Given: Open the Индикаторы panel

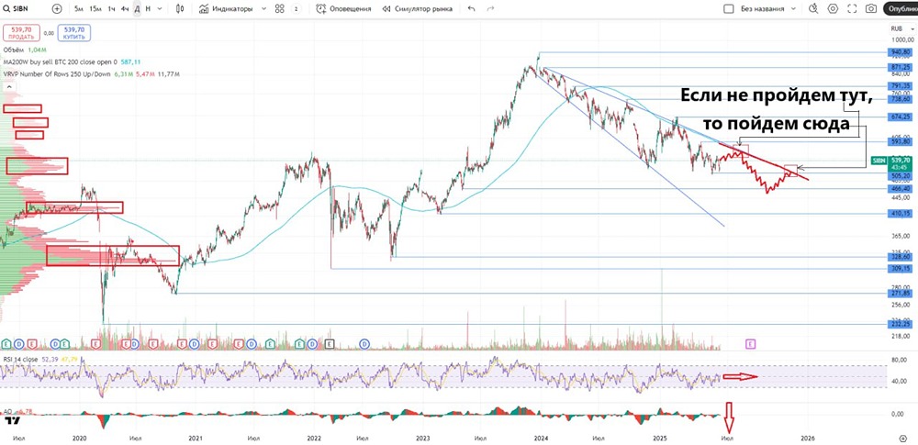Looking at the screenshot, I should point(226,9).
